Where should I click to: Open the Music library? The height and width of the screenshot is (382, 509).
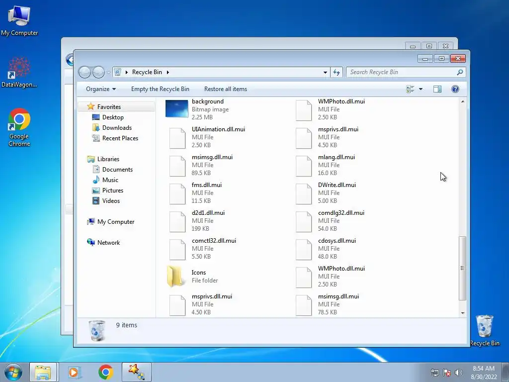(110, 180)
